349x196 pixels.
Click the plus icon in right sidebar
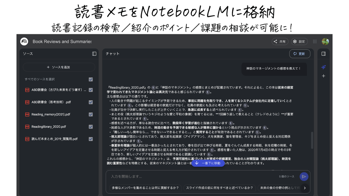323,76
